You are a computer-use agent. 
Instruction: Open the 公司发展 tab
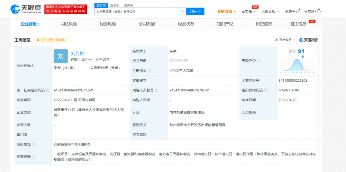147,24
